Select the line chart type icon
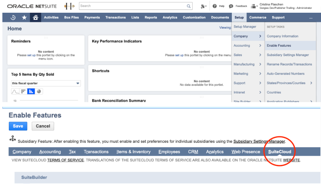This screenshot has height=184, width=321. coord(15,91)
